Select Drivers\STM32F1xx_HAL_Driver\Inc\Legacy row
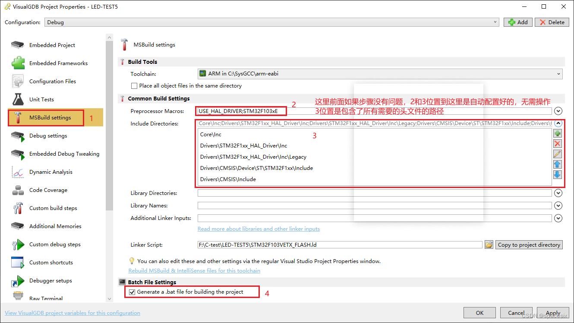This screenshot has height=323, width=574. click(374, 157)
